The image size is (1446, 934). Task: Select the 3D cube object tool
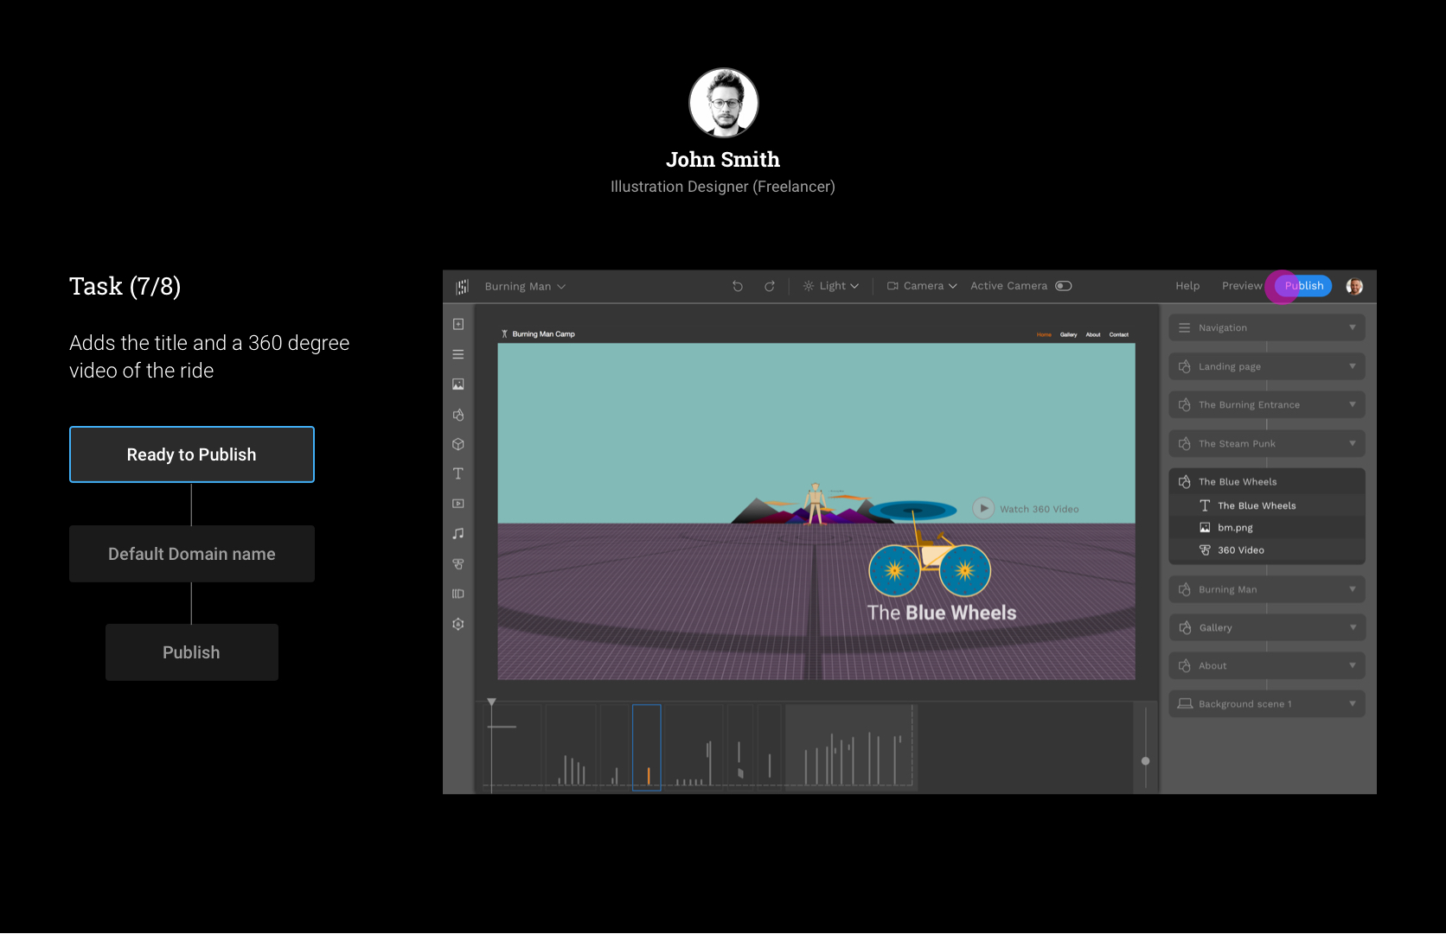coord(458,444)
